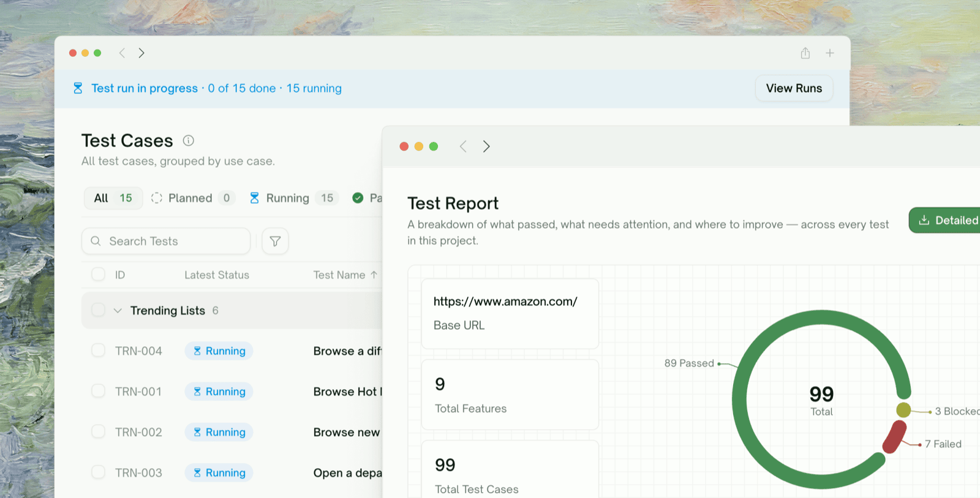This screenshot has width=980, height=498.
Task: Click the share icon in the Test Cases window
Action: click(x=805, y=53)
